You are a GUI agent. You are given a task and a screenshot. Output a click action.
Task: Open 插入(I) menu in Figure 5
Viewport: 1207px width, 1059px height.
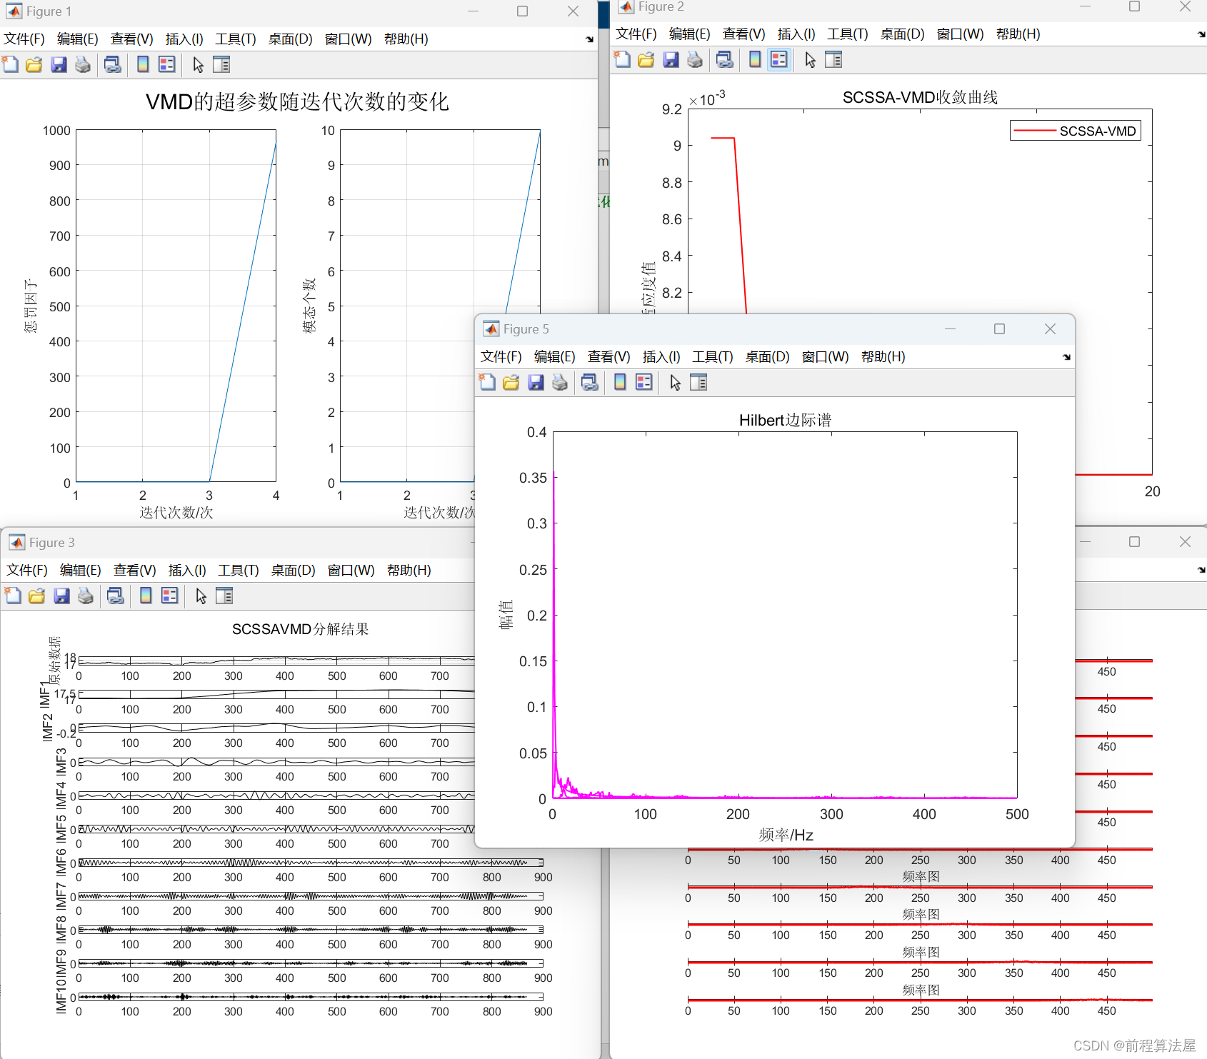(x=661, y=357)
